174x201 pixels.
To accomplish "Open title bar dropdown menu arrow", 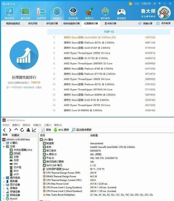I will (x=159, y=3).
